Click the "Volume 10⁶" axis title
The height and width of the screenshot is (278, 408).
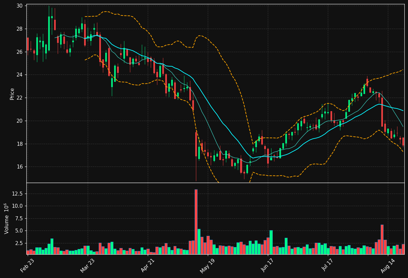pos(7,218)
